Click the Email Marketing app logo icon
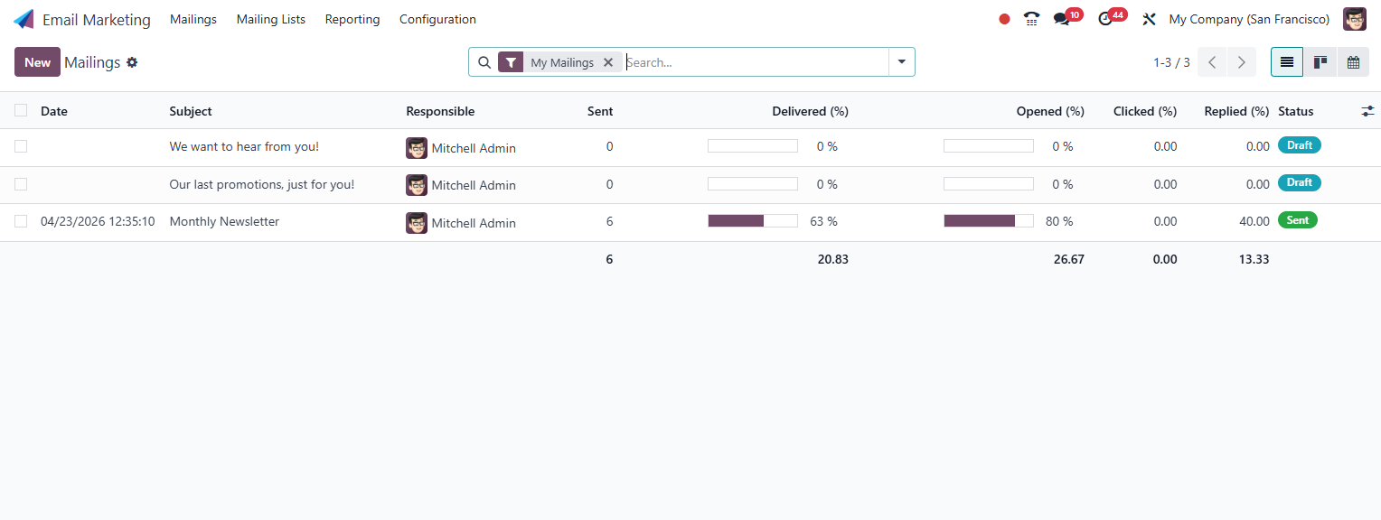Viewport: 1381px width, 520px height. click(x=23, y=19)
